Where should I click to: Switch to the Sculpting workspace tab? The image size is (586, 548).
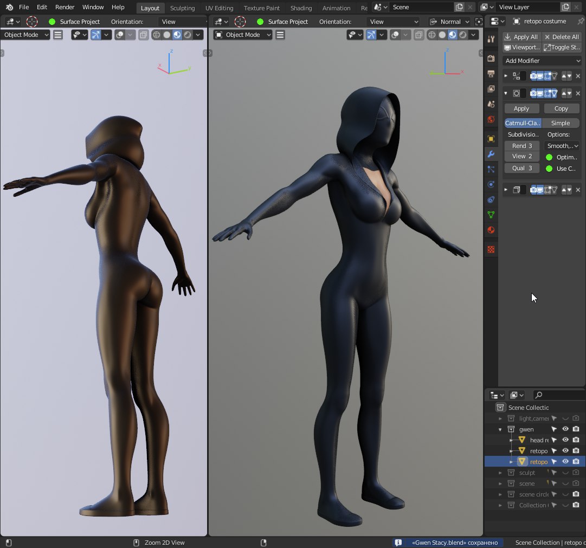[x=182, y=8]
